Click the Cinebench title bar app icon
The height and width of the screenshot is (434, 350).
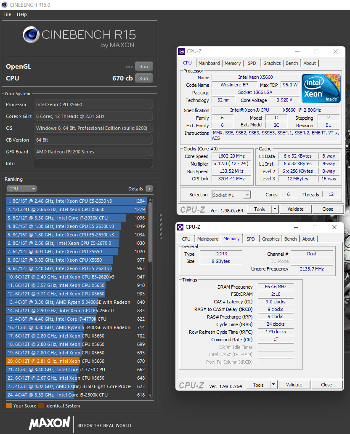pyautogui.click(x=4, y=5)
